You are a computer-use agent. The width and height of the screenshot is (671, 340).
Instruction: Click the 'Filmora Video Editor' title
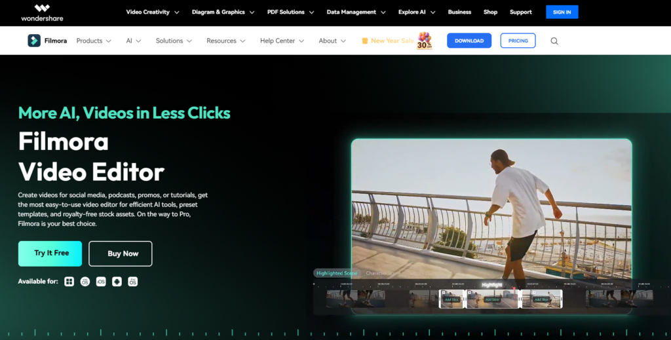[91, 157]
